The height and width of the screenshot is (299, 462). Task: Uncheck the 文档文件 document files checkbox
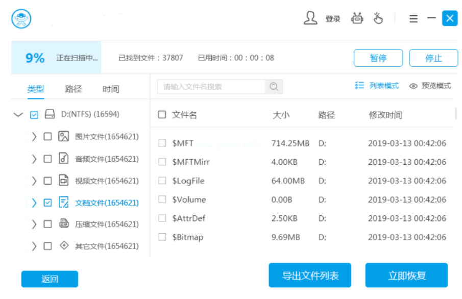(x=46, y=203)
